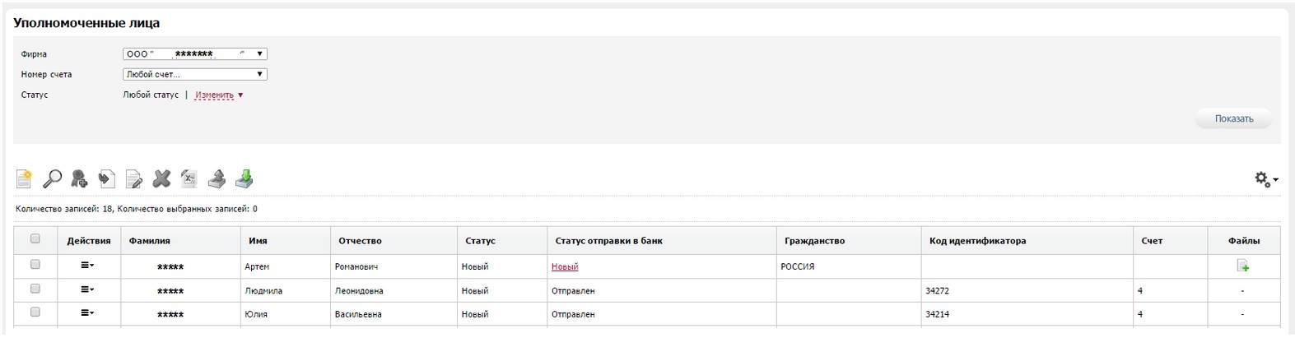Click the new document icon in toolbar
This screenshot has width=1295, height=347.
(24, 178)
